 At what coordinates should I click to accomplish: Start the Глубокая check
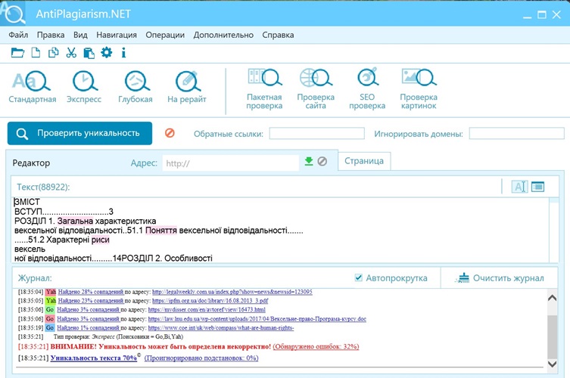[x=135, y=88]
